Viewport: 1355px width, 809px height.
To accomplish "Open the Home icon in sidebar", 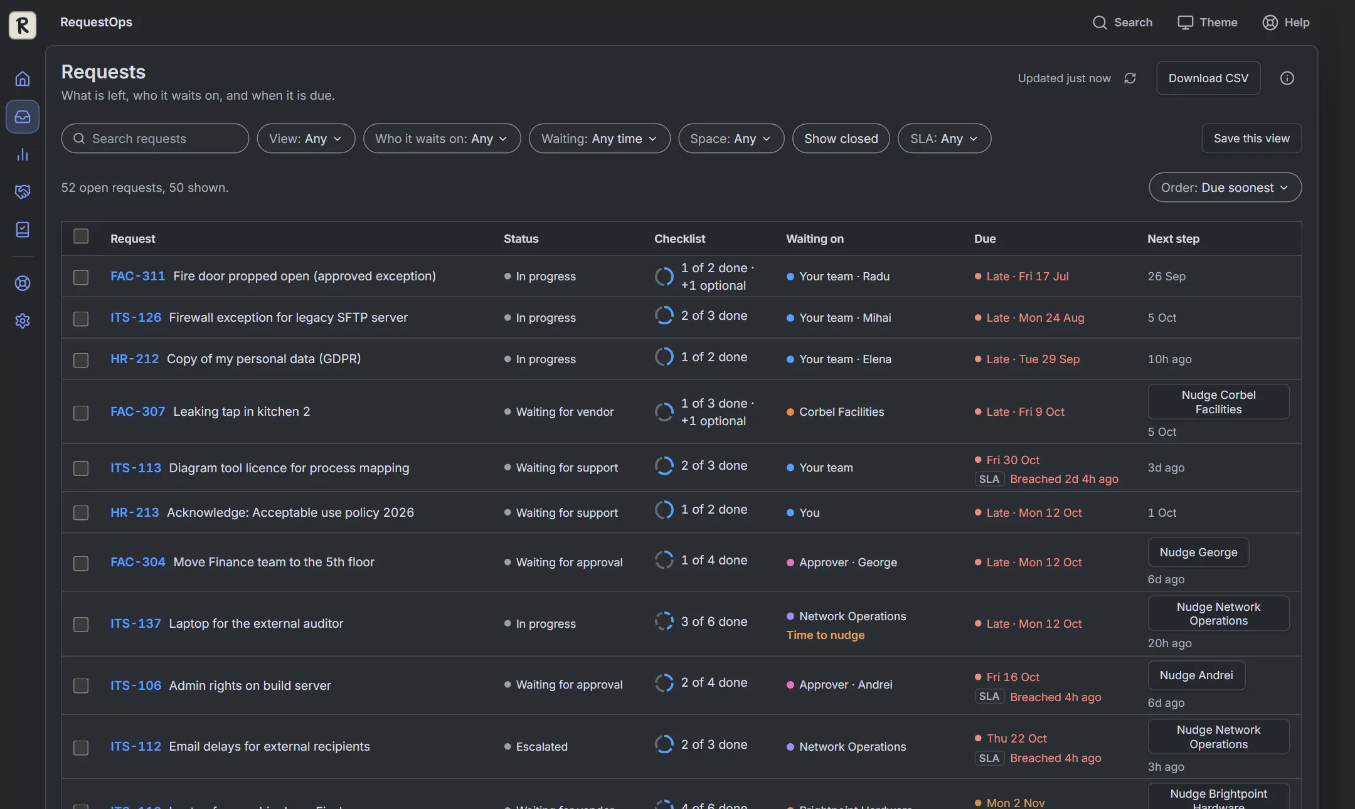I will click(23, 79).
